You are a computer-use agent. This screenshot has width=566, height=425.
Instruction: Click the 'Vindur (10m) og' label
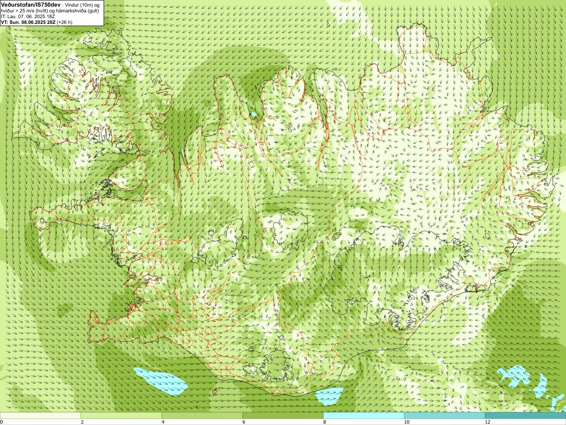[82, 4]
